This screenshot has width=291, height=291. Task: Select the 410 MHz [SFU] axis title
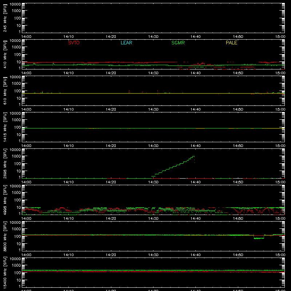(5, 54)
